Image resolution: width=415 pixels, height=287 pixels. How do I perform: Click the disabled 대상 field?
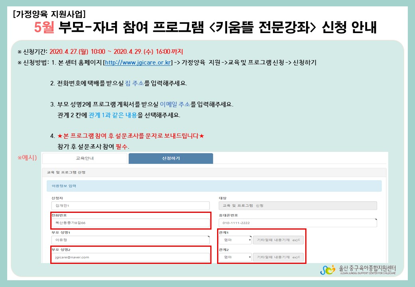point(298,206)
